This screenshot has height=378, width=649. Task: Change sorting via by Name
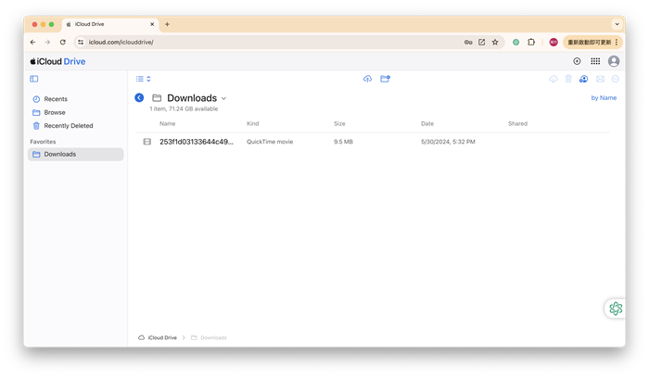point(604,97)
